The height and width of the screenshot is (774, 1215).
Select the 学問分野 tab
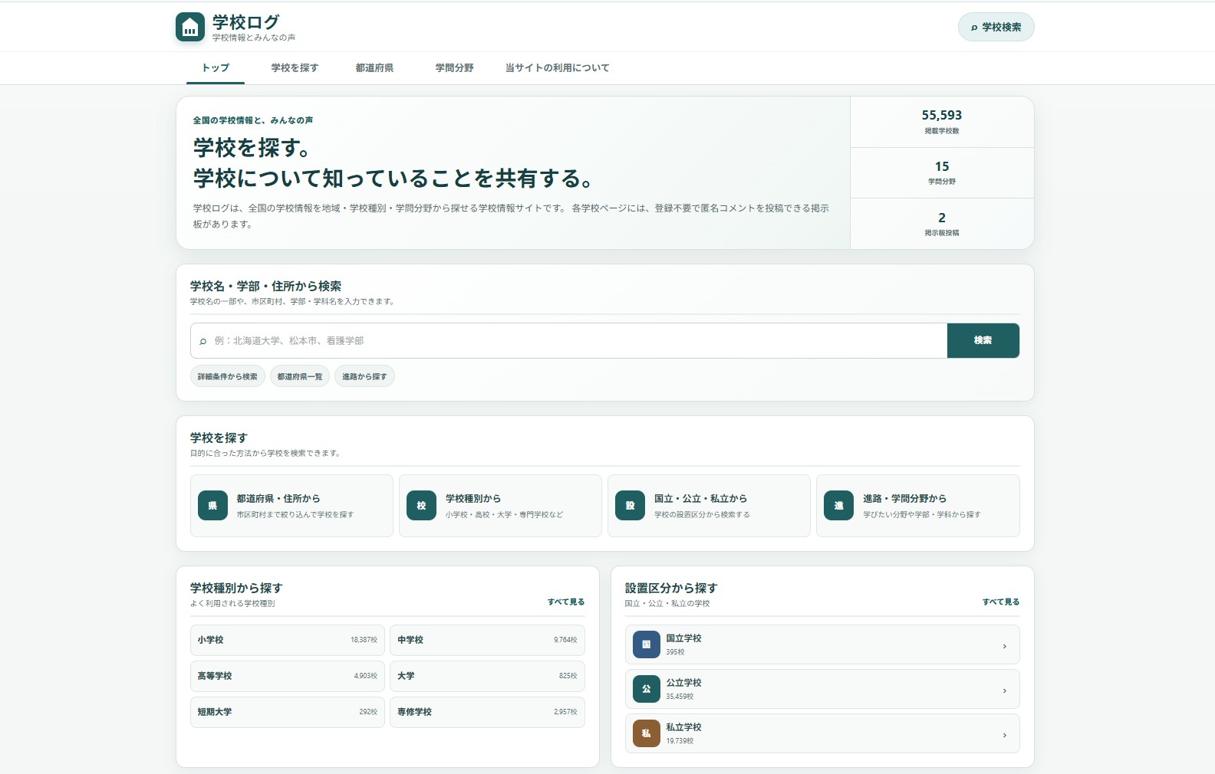point(454,68)
